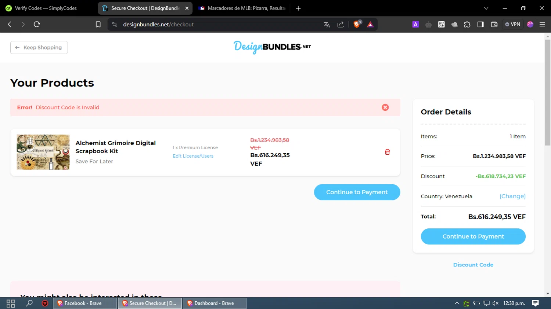Click the VPN button
551x309 pixels.
point(513,24)
